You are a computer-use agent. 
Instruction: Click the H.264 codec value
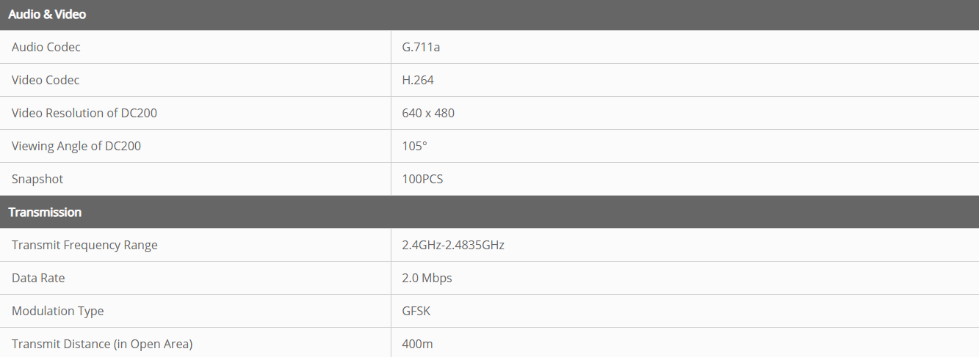pyautogui.click(x=418, y=80)
